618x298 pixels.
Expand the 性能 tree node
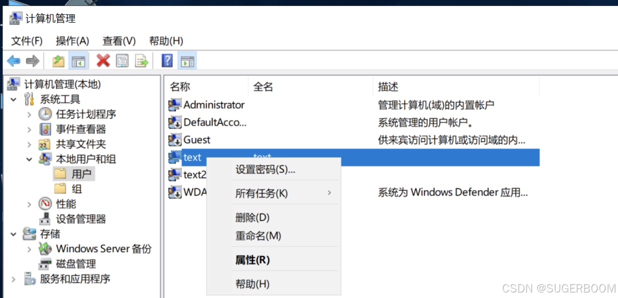click(x=29, y=203)
